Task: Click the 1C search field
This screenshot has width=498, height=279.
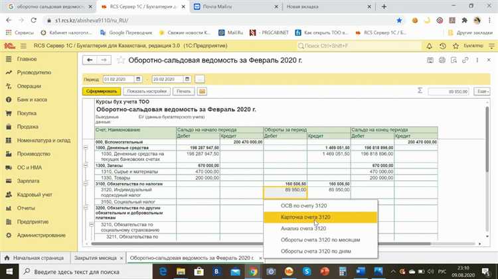Action: [359, 46]
